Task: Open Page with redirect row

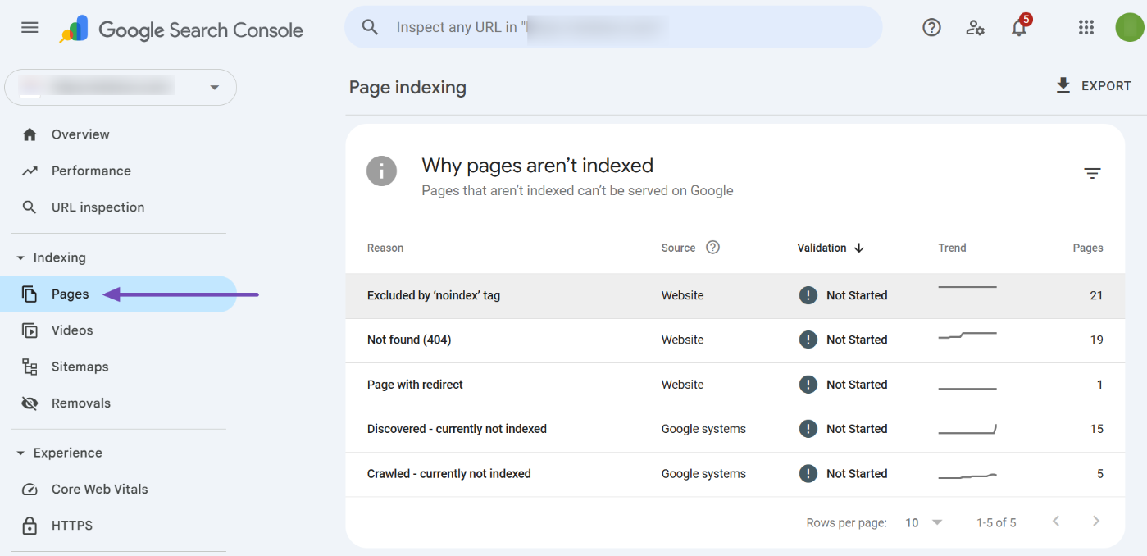Action: (735, 385)
